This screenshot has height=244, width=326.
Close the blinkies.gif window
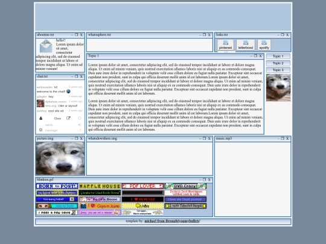[x=209, y=180]
